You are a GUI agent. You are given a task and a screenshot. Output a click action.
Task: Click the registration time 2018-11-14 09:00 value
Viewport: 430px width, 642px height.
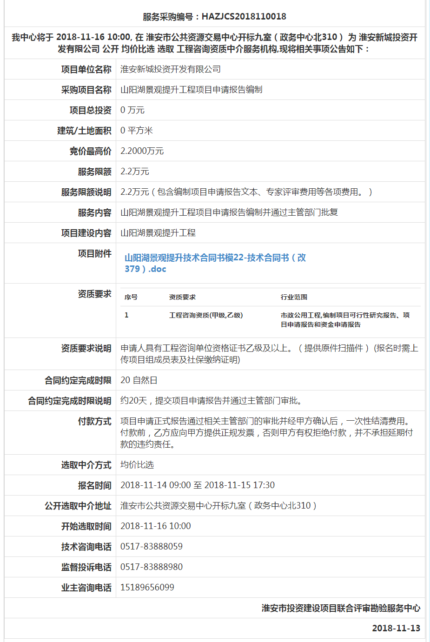click(198, 485)
